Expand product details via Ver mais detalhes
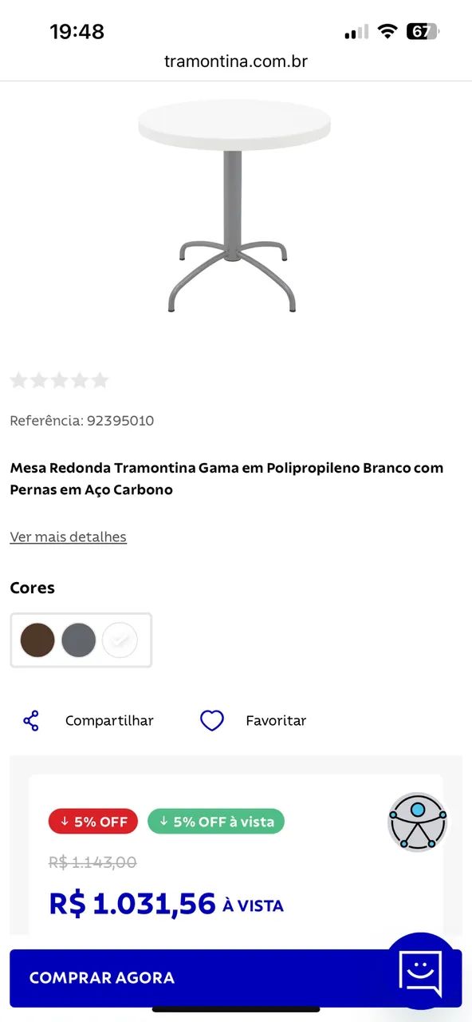Viewport: 472px width, 1022px height. 68,537
